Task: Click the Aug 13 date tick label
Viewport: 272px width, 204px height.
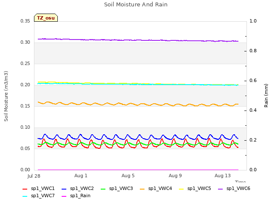Action: coord(223,176)
